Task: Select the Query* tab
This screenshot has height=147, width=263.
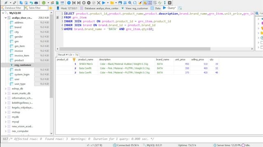Action: click(169, 8)
